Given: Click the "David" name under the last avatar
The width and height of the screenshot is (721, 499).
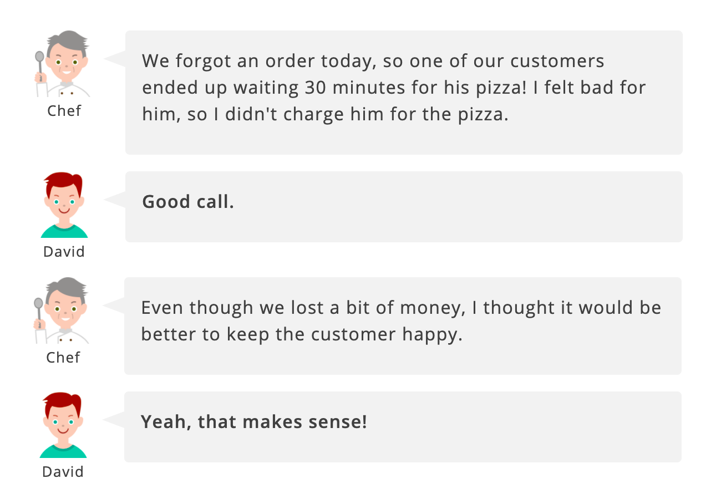Looking at the screenshot, I should (x=63, y=472).
